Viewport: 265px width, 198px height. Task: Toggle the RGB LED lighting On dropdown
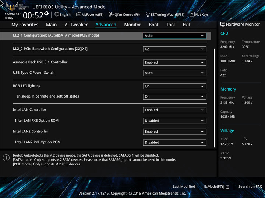pos(174,87)
